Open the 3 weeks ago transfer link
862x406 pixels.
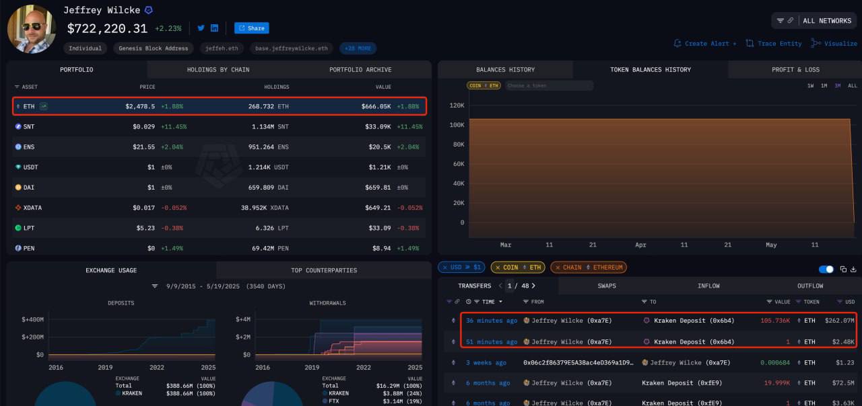[486, 362]
